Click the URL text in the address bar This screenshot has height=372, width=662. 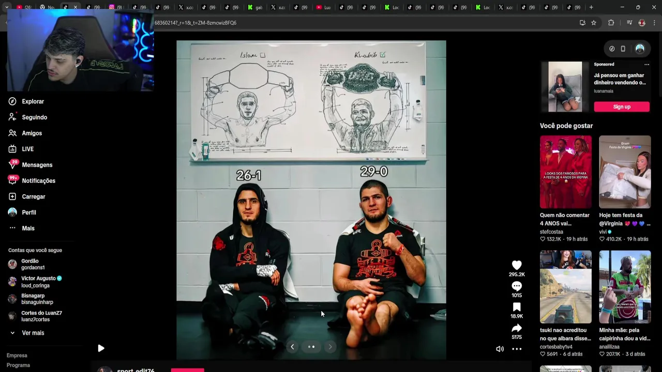coord(195,23)
